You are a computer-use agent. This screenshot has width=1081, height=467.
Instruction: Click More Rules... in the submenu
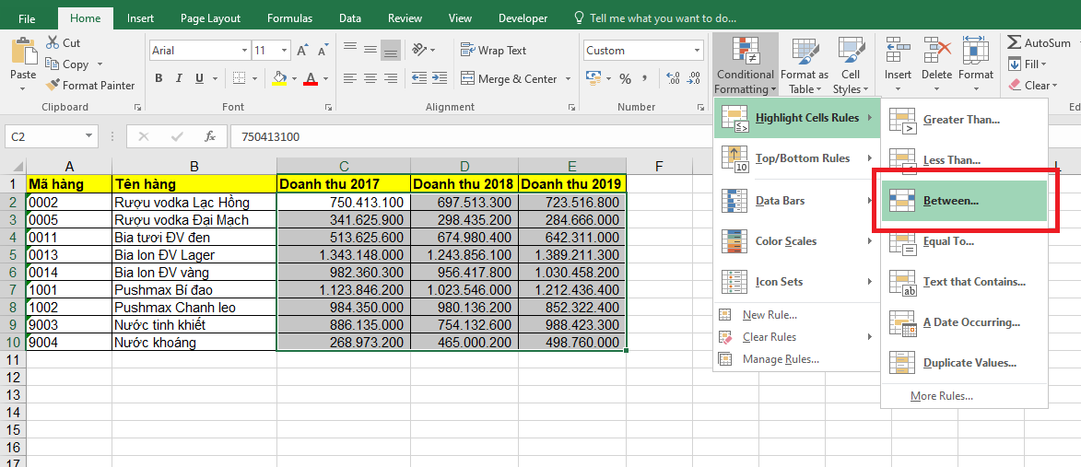(941, 396)
